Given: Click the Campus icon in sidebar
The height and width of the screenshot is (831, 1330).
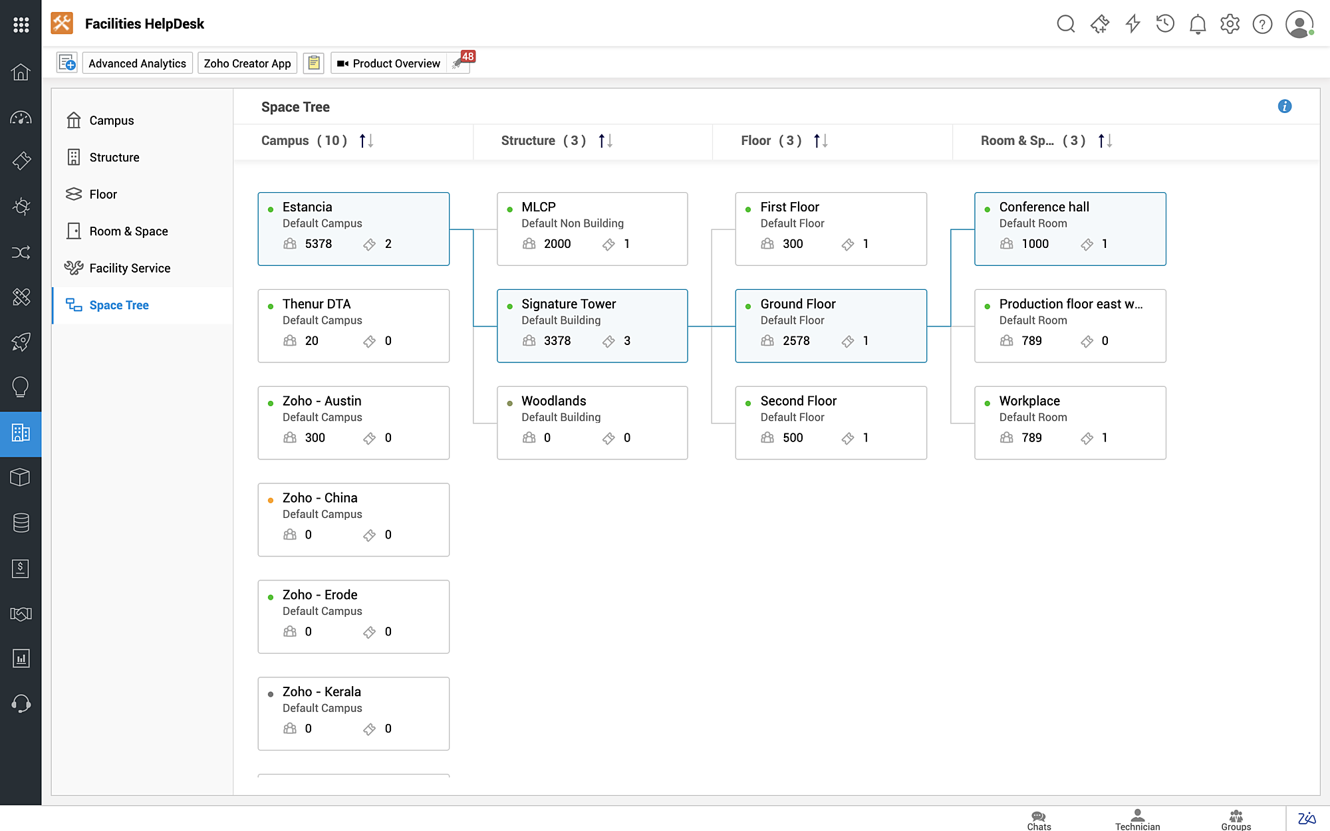Looking at the screenshot, I should click(x=74, y=120).
